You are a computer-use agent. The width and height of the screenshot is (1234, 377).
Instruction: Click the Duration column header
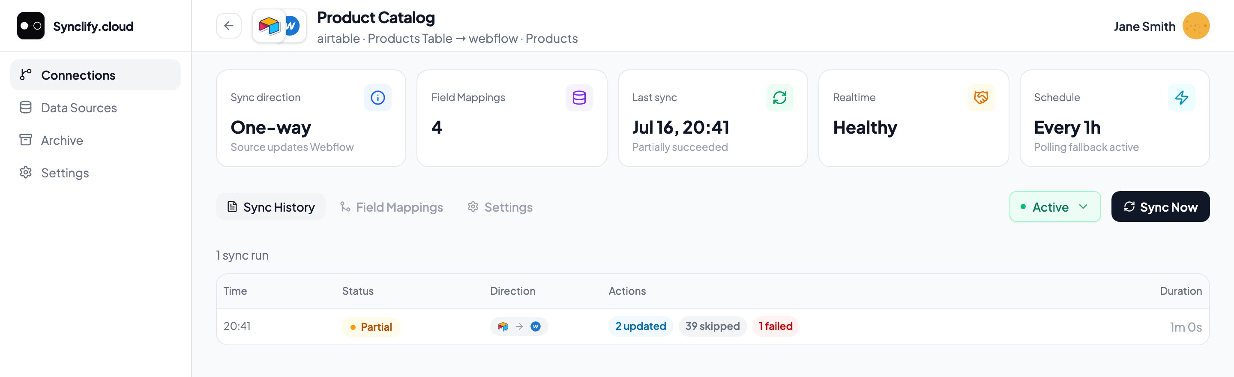click(1180, 291)
